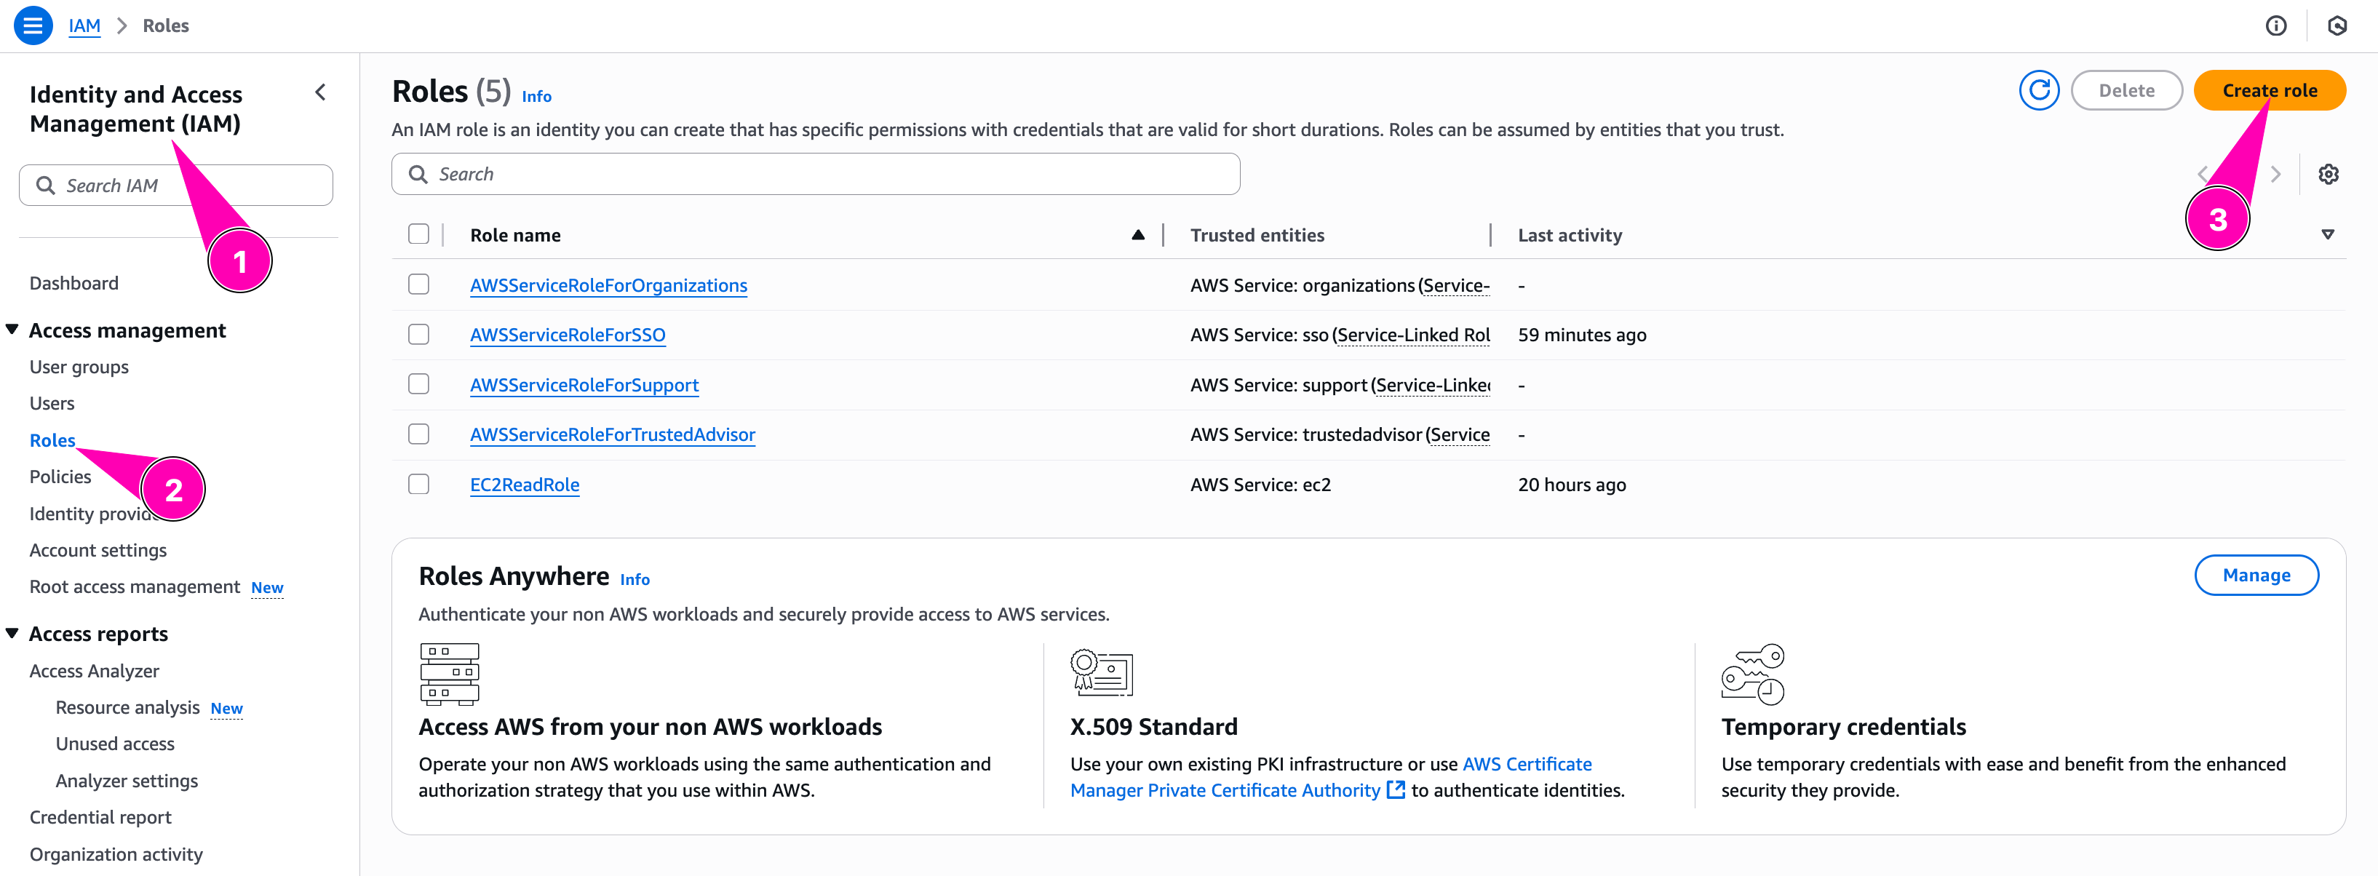The width and height of the screenshot is (2378, 876).
Task: Collapse the Access management section
Action: click(13, 330)
